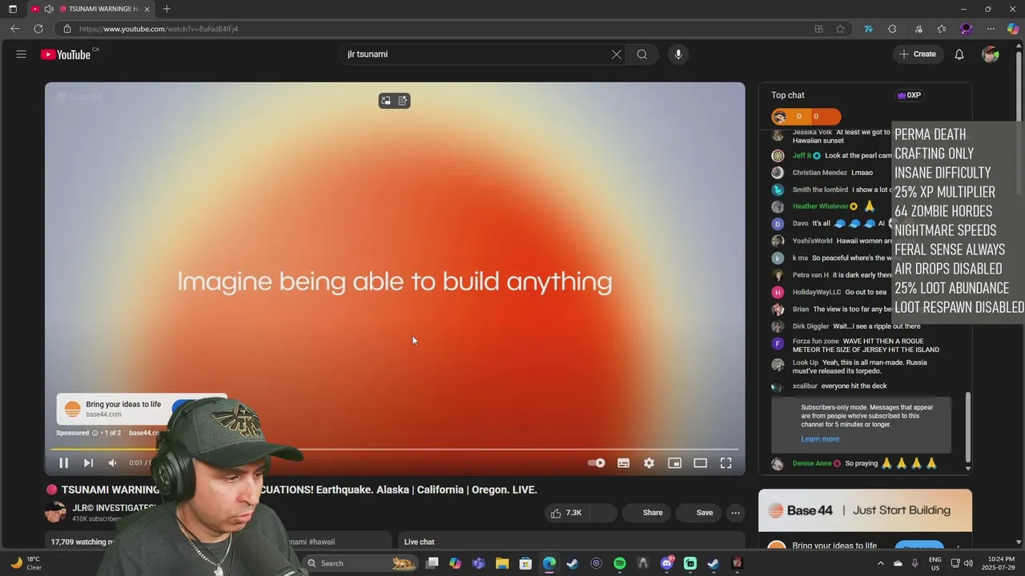The image size is (1025, 576).
Task: Show hidden system tray icons
Action: [x=880, y=563]
